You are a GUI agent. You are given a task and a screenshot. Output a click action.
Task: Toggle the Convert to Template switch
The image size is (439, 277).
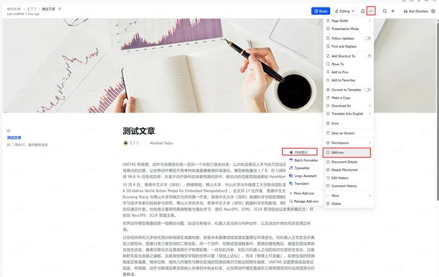(368, 90)
